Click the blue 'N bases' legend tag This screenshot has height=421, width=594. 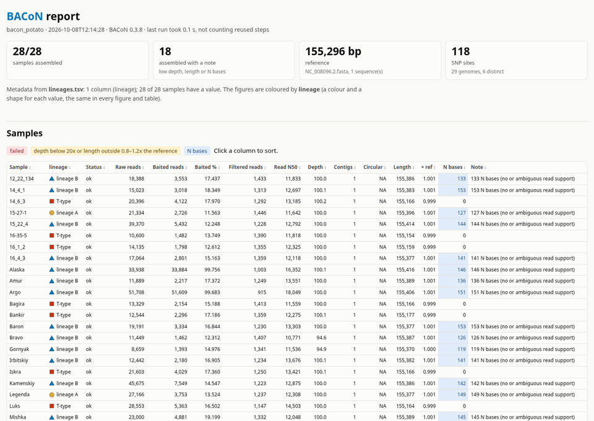point(197,151)
